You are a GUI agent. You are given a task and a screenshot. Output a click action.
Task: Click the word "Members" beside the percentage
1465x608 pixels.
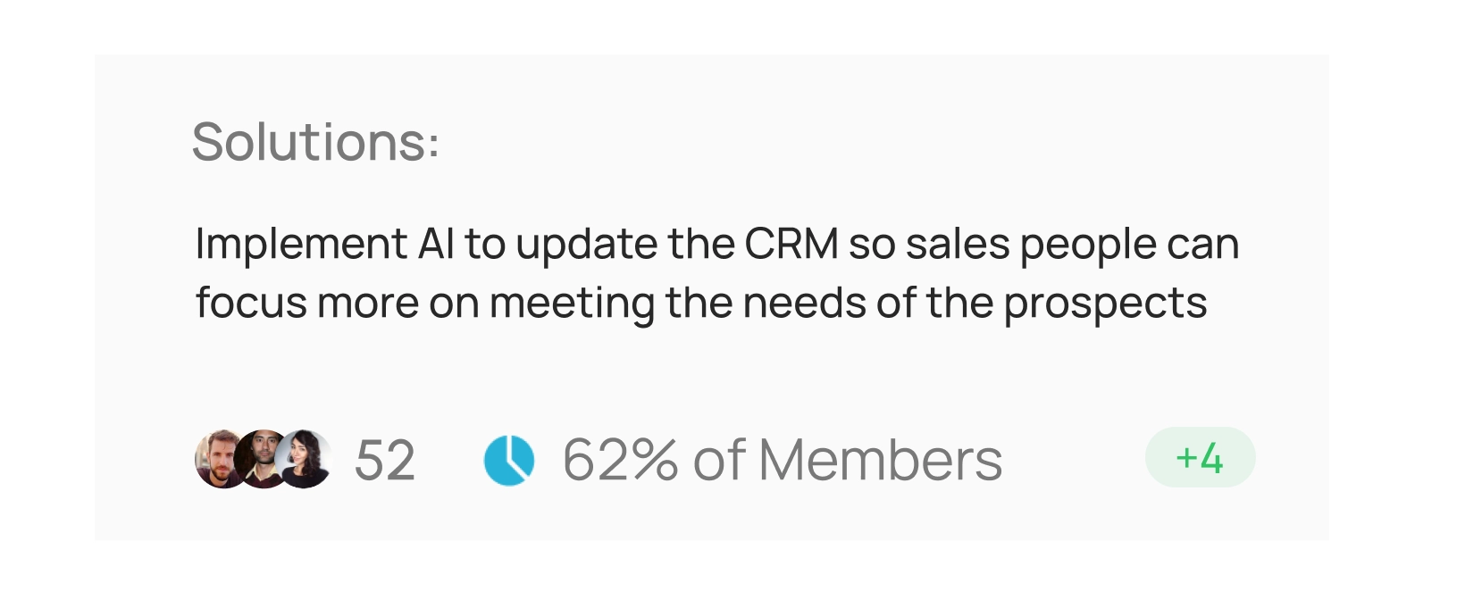(x=880, y=461)
